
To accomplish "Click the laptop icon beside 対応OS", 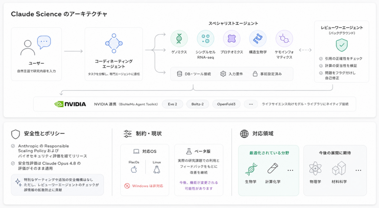I will point(136,151).
